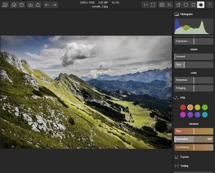Screen dimensions: 215x173
Task: Select the rectangle frame tool
Action: tap(193, 5)
